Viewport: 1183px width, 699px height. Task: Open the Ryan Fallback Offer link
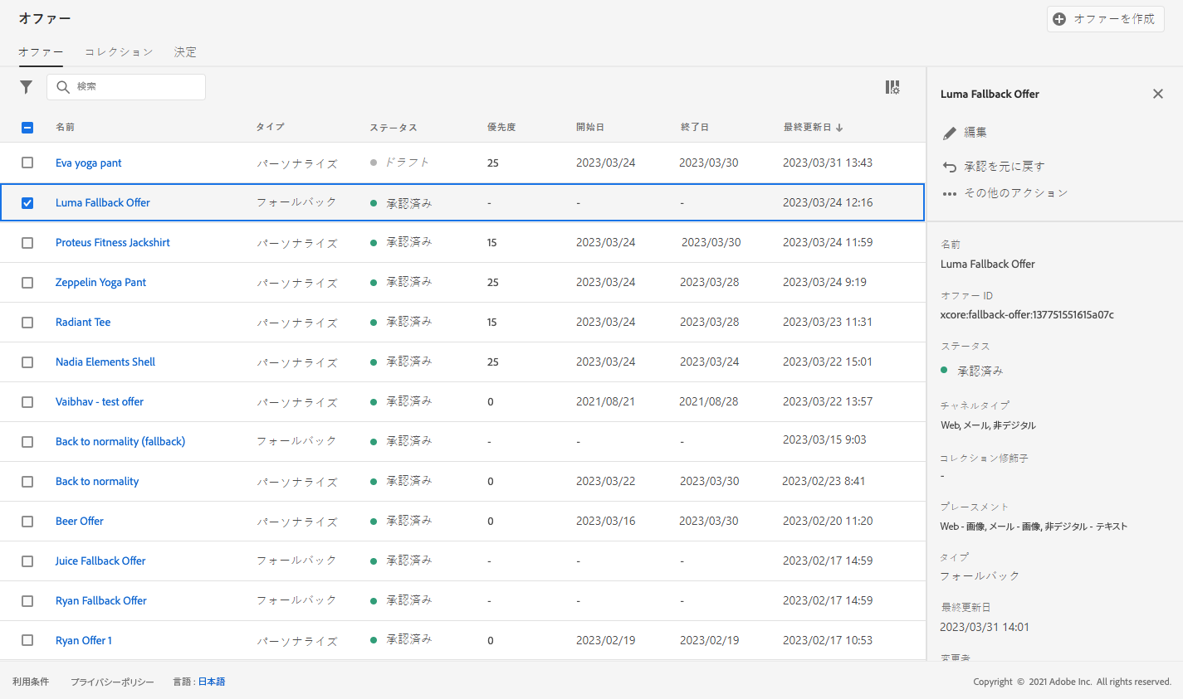coord(101,601)
